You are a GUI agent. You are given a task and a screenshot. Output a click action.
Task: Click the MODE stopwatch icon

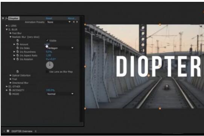(10, 94)
